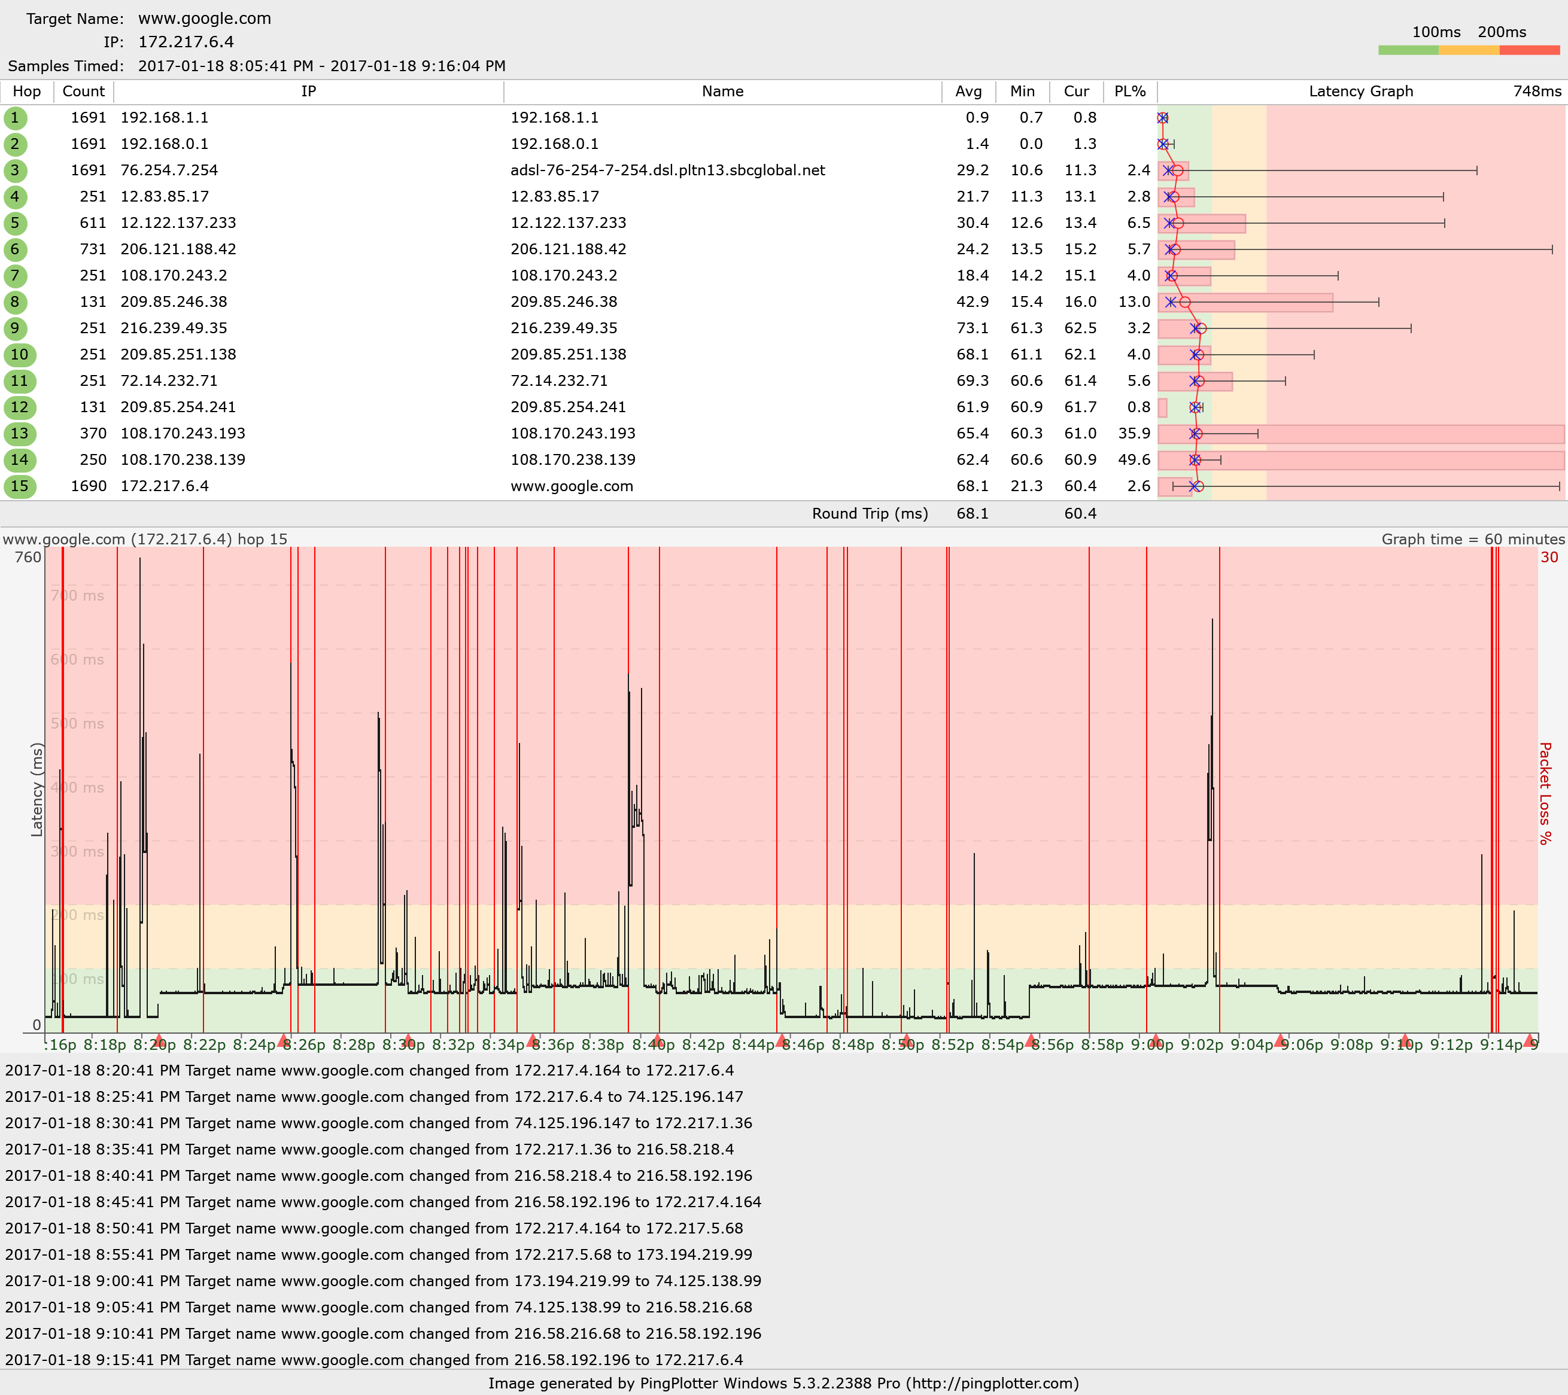This screenshot has height=1395, width=1568.
Task: Click the Latency Graph column header
Action: pos(1360,92)
